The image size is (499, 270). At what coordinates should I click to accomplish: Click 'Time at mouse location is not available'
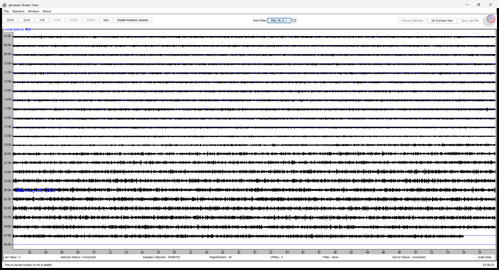[28, 265]
